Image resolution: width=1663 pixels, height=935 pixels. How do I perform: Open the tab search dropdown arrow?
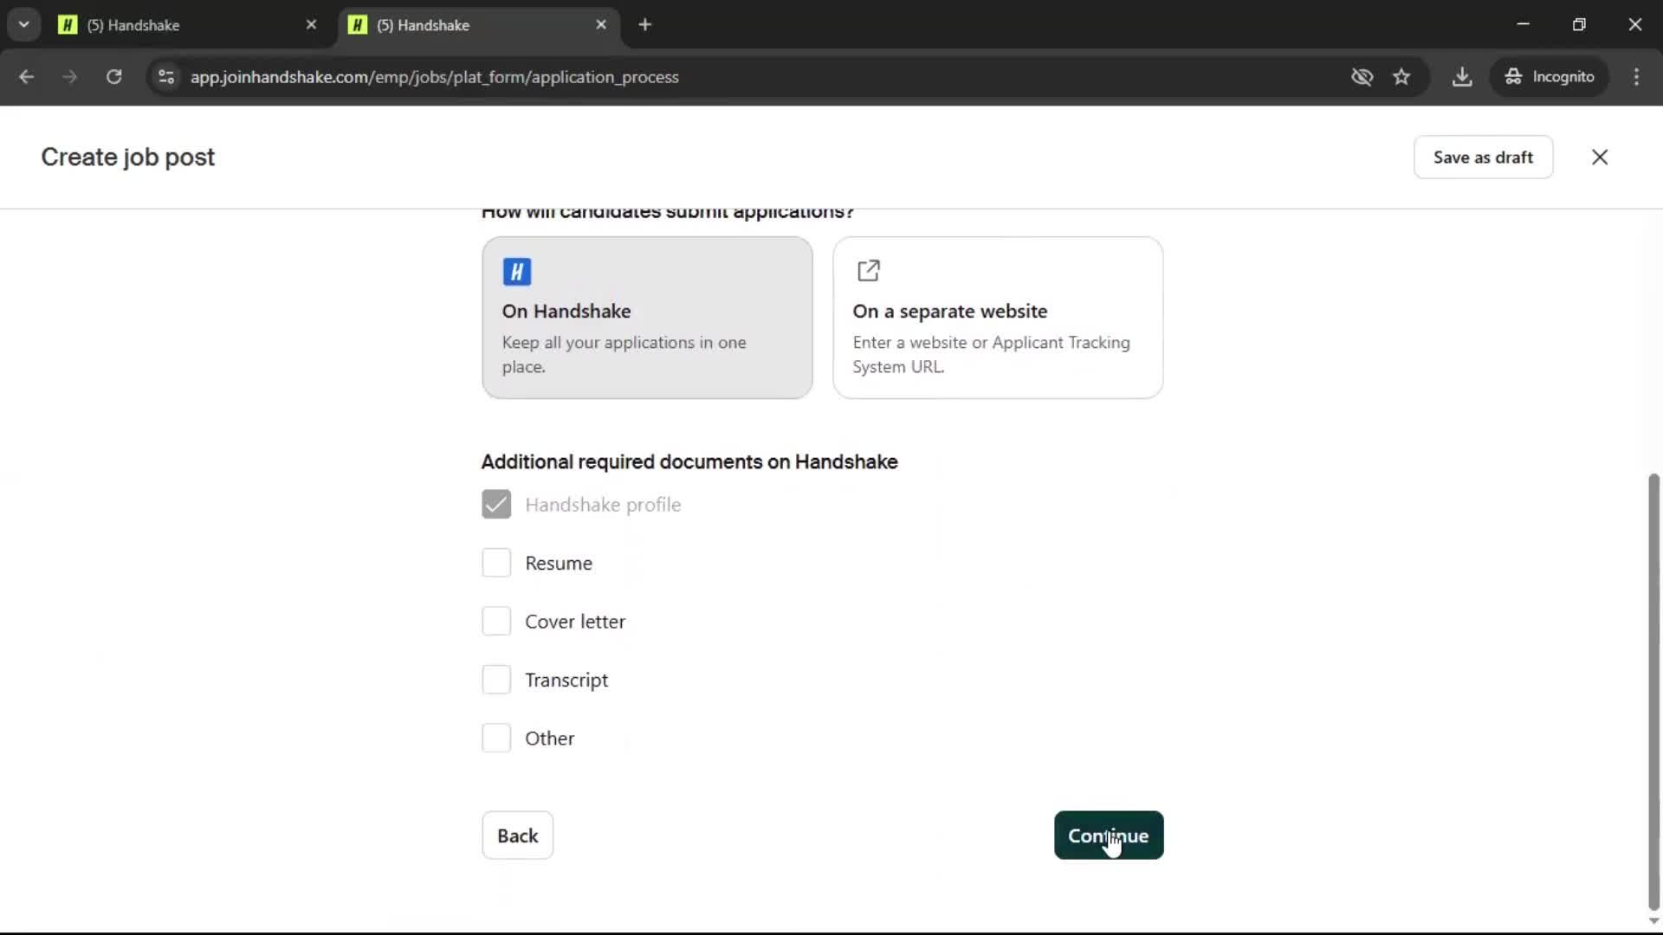23,24
